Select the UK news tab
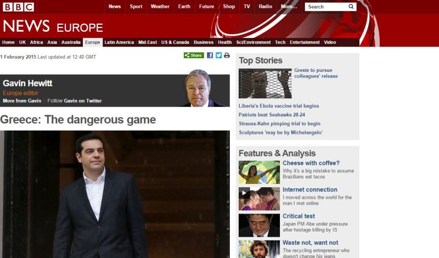Viewport: 439px width, 258px height. [x=22, y=42]
